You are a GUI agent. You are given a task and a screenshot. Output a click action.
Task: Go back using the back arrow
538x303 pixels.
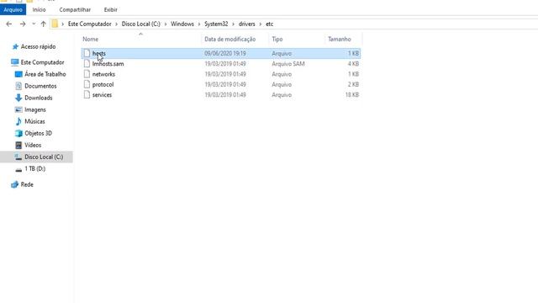click(9, 24)
